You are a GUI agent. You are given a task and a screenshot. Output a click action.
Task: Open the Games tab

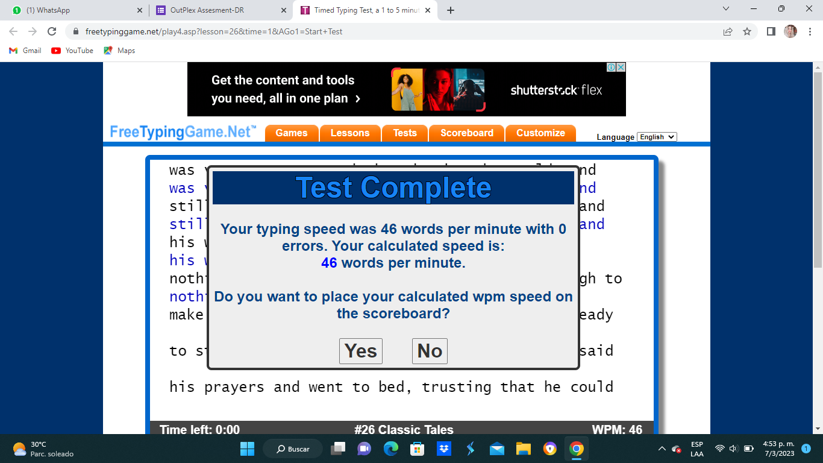[292, 133]
